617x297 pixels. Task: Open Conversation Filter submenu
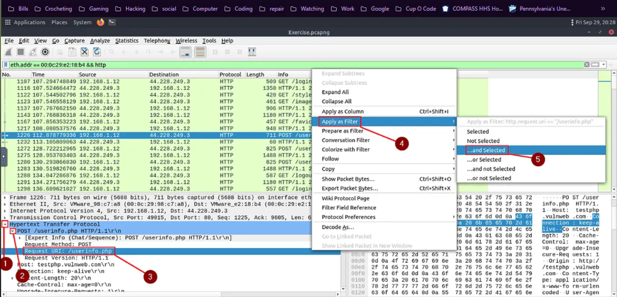384,140
